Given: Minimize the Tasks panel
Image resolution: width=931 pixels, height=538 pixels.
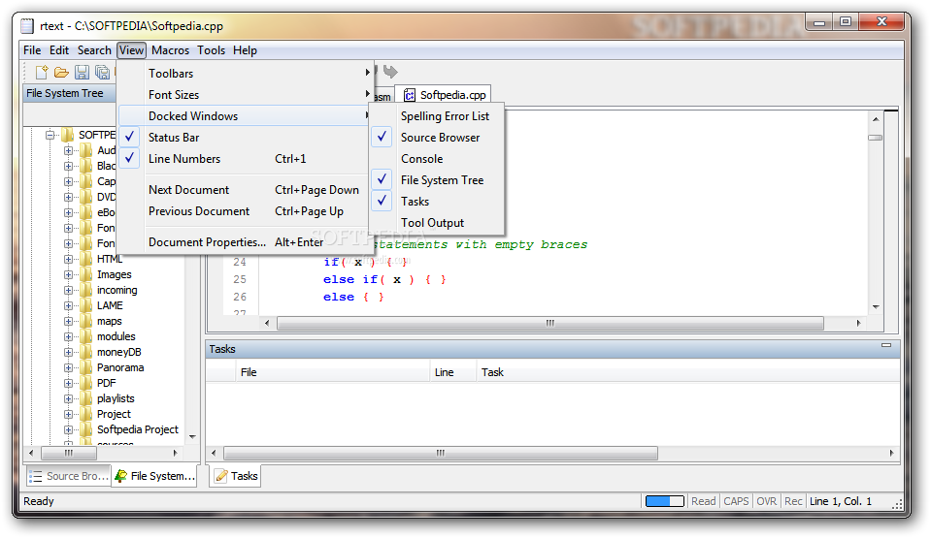Looking at the screenshot, I should pos(886,345).
